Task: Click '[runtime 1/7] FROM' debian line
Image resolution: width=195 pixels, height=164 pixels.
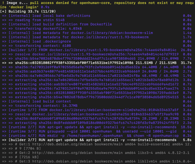Action: (x=97, y=110)
